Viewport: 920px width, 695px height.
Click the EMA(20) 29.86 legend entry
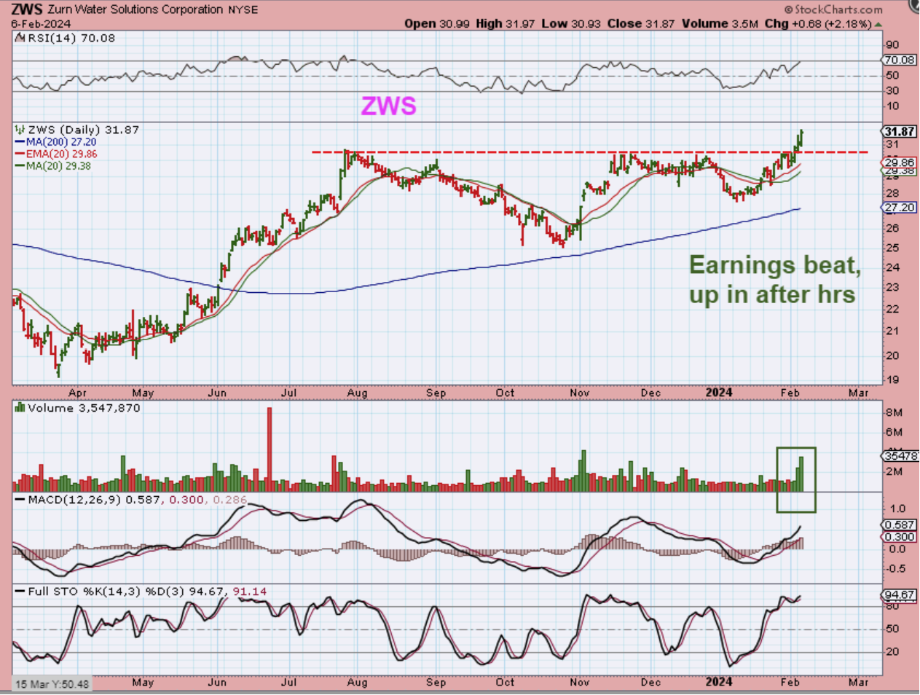[x=56, y=154]
